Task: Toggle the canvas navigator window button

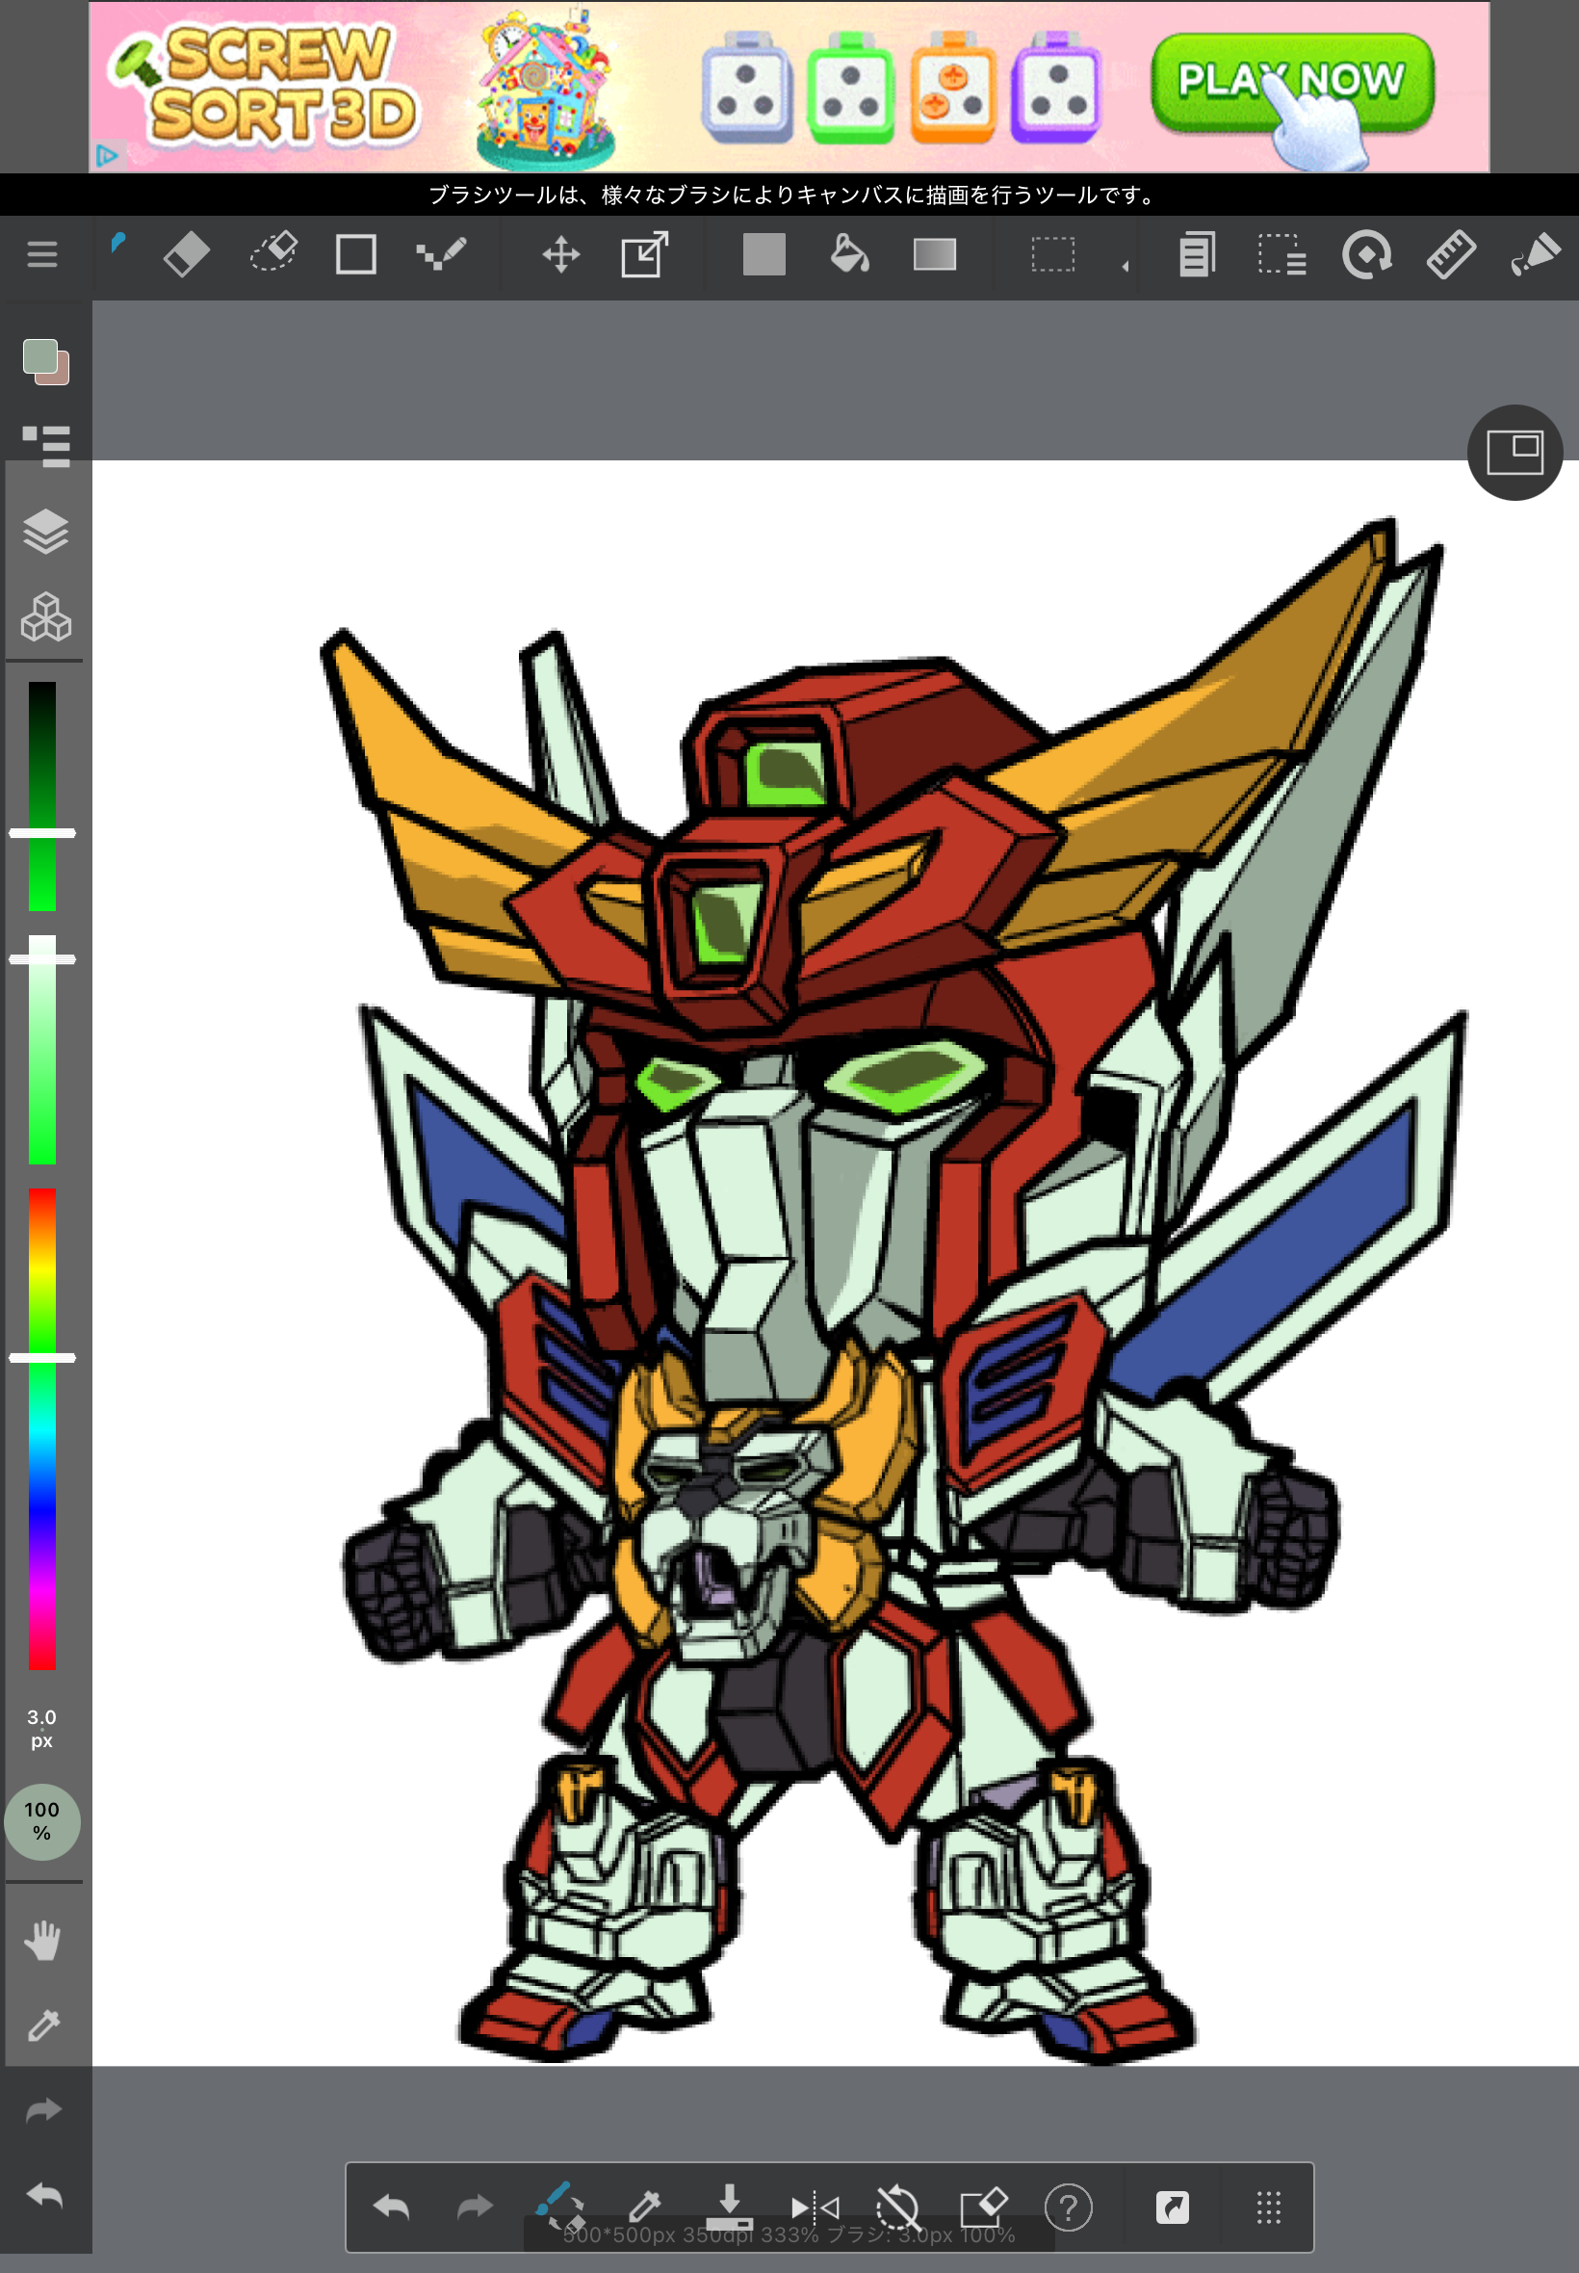Action: (1514, 453)
